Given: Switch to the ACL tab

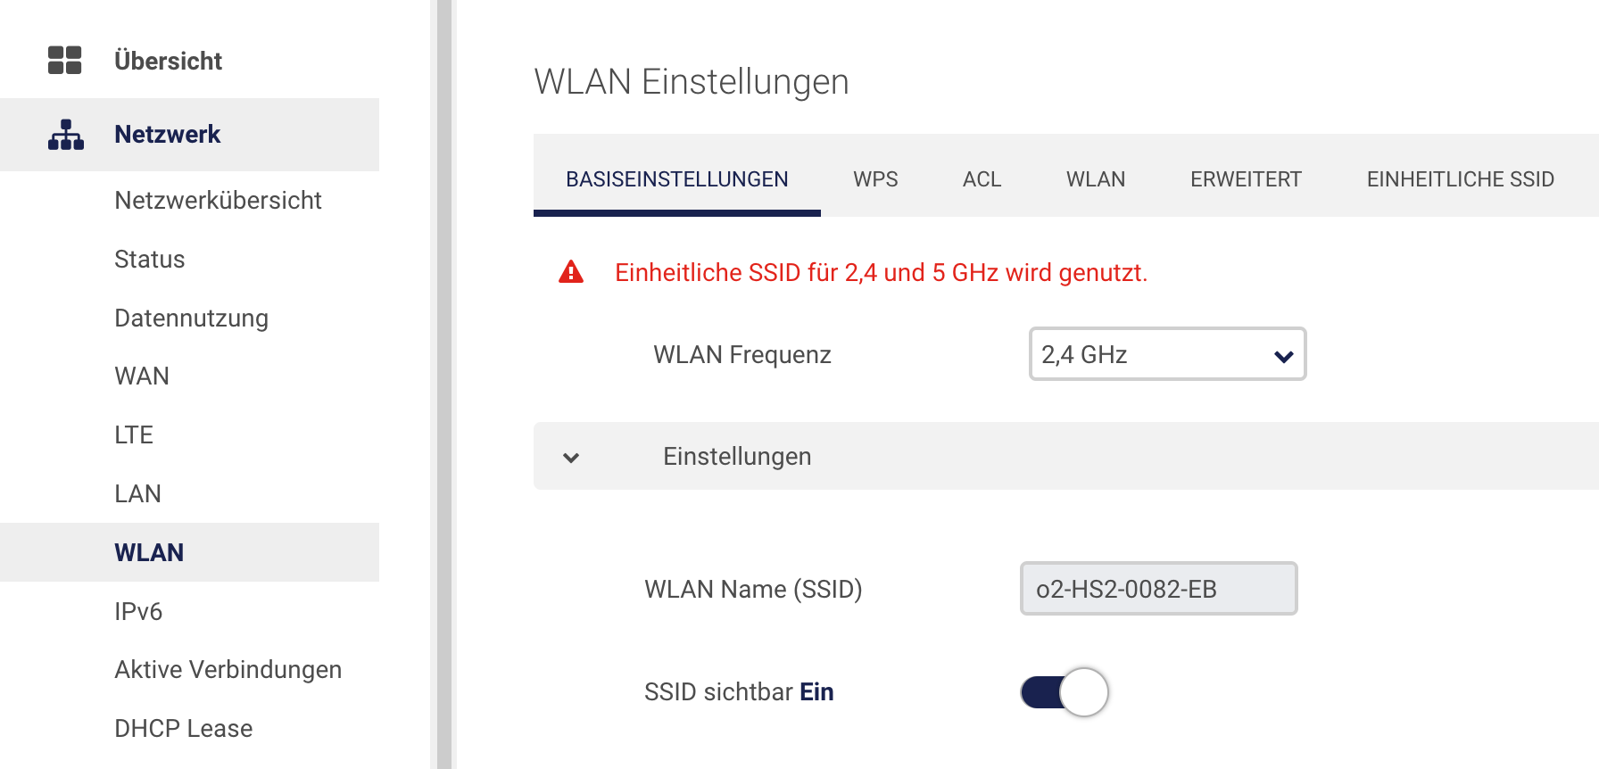Looking at the screenshot, I should 982,179.
